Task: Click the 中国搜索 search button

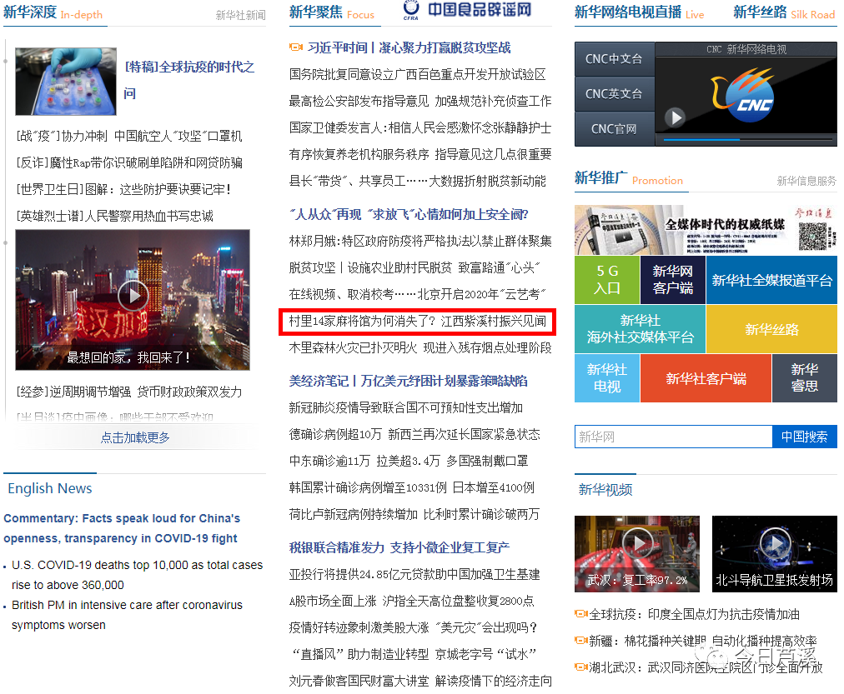Action: (x=804, y=436)
